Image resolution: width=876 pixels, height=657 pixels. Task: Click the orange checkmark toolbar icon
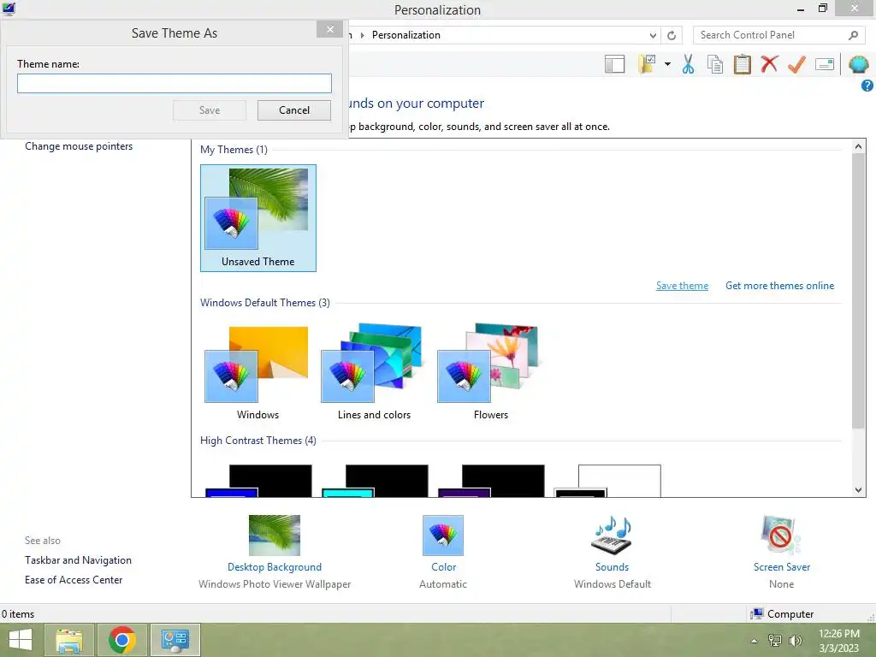796,64
